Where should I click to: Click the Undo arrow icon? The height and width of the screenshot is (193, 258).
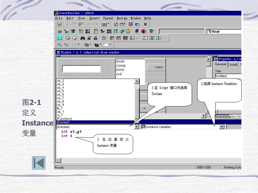(89, 24)
